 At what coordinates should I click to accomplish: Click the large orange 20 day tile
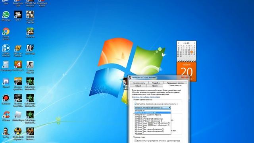pyautogui.click(x=187, y=71)
